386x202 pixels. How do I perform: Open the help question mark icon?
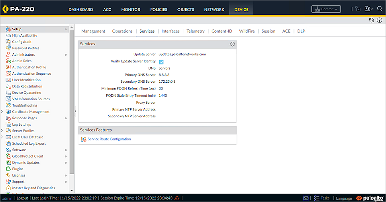coord(379,20)
